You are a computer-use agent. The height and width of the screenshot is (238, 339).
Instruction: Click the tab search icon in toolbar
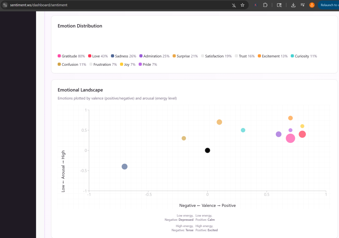[279, 5]
